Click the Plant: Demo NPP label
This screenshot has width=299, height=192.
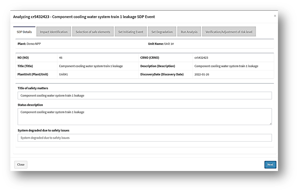[x=29, y=44]
